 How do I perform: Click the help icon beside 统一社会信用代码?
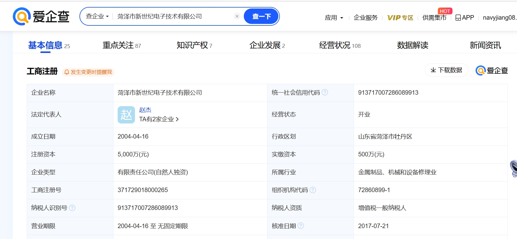[x=325, y=92]
